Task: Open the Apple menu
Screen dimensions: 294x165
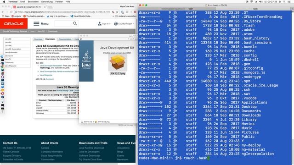Action: pyautogui.click(x=4, y=2)
